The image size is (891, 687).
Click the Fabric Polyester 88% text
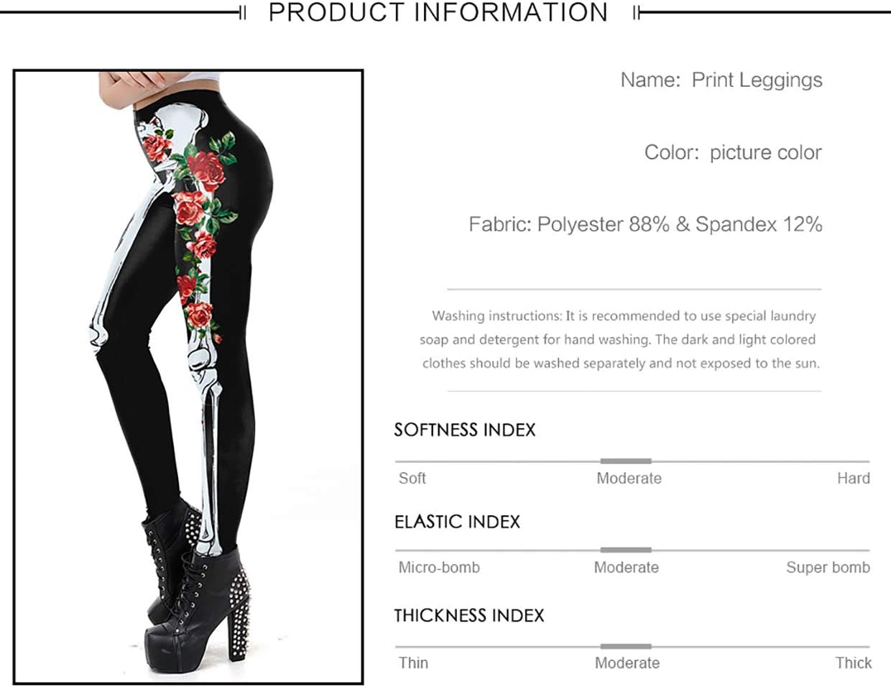(645, 224)
